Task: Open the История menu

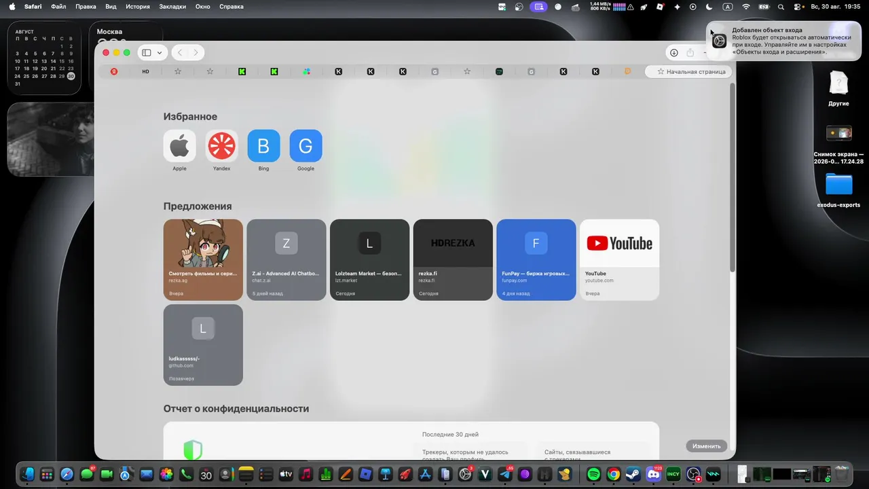Action: 137,7
